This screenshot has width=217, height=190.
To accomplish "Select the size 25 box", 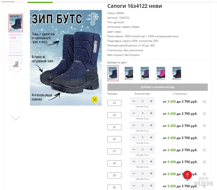I will pyautogui.click(x=114, y=127).
